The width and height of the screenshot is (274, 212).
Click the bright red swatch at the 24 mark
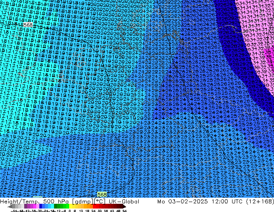pos(94,206)
